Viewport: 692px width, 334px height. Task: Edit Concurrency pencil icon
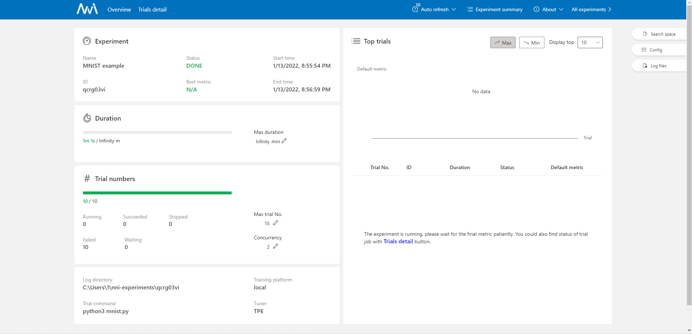[276, 247]
